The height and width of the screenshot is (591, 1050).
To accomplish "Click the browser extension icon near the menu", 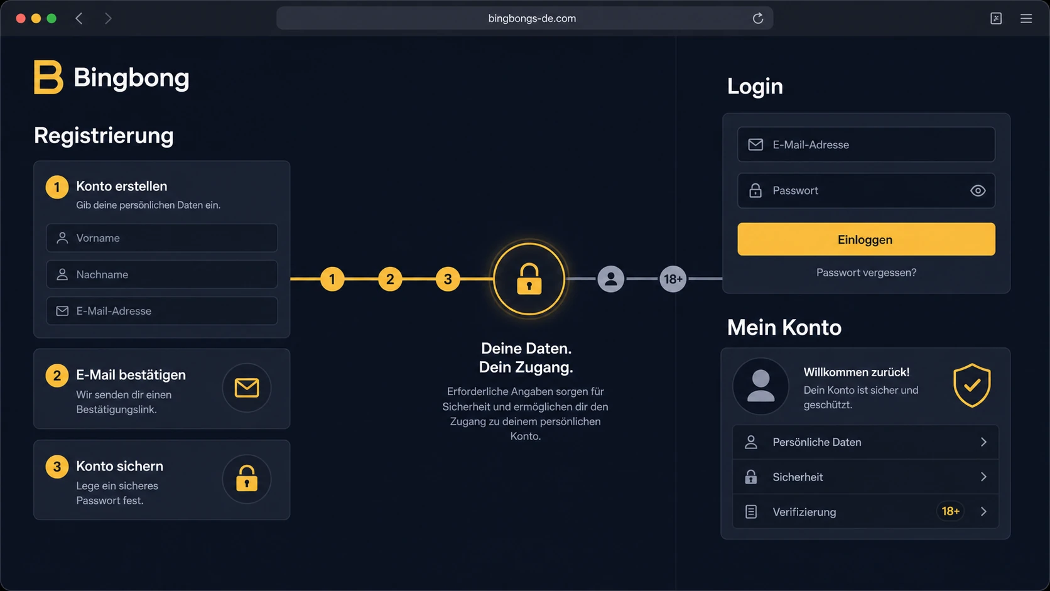I will click(x=996, y=18).
